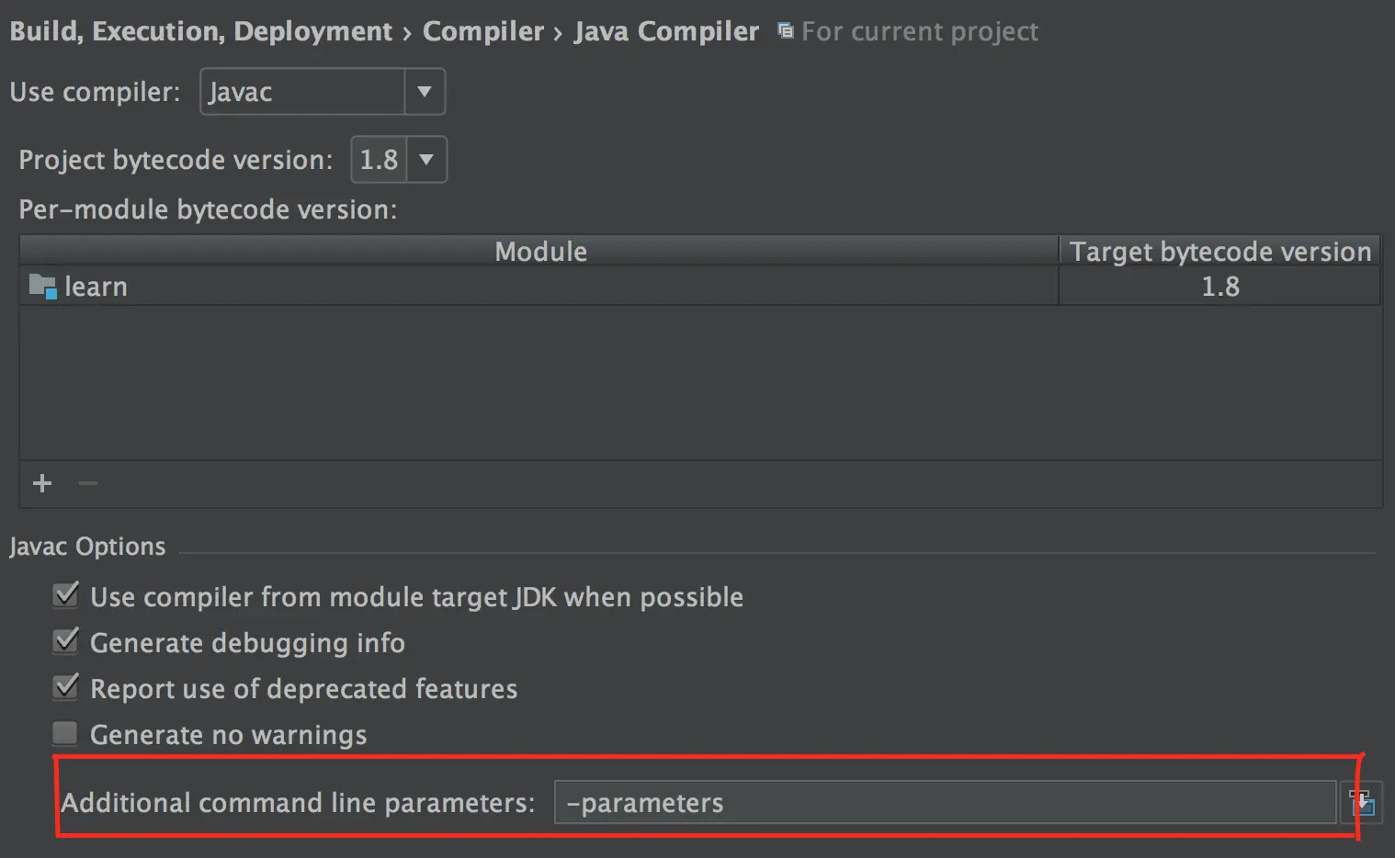Click the remove module minus icon
This screenshot has width=1395, height=858.
(x=88, y=483)
